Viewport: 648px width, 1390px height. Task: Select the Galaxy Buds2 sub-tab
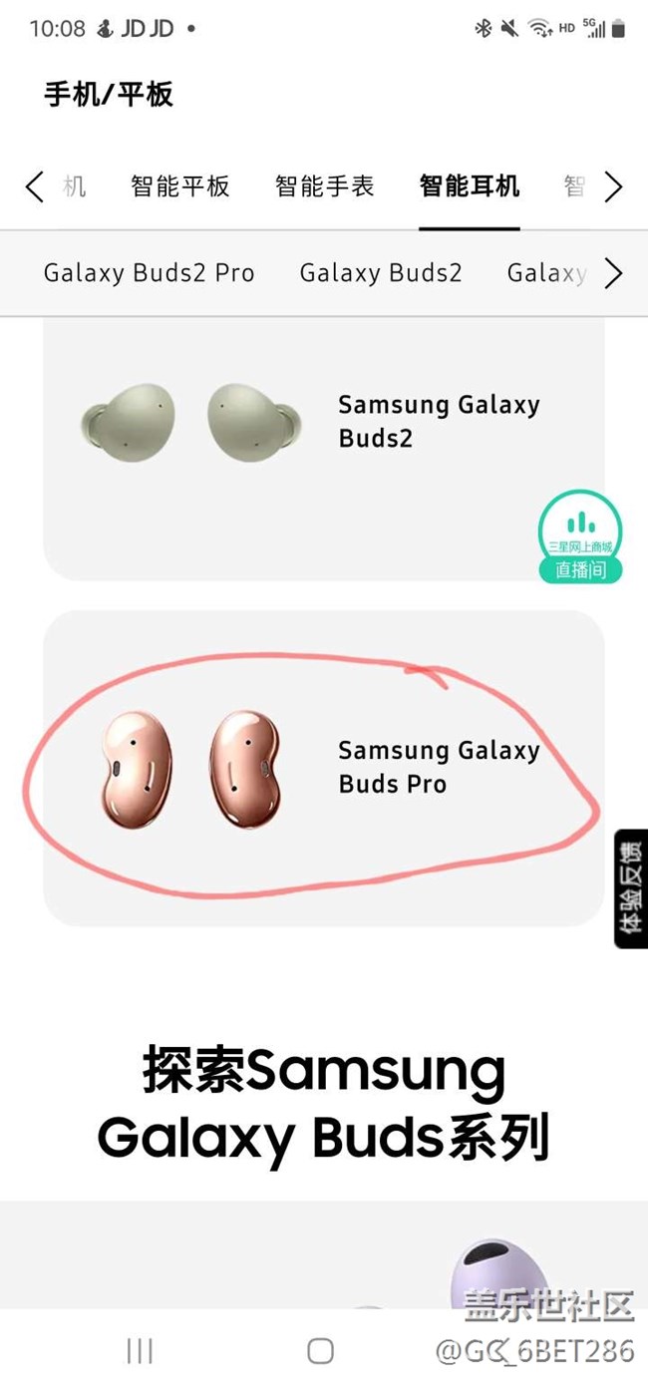(x=381, y=273)
